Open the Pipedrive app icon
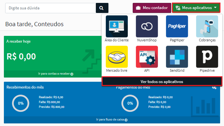 [207, 57]
